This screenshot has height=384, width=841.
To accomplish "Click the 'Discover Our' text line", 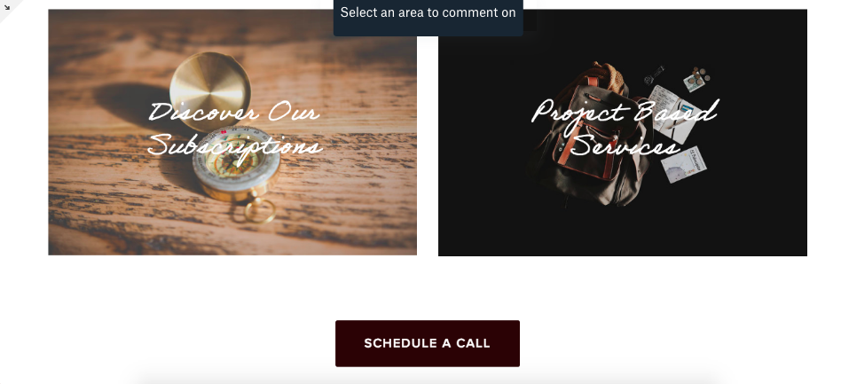I will [x=234, y=113].
